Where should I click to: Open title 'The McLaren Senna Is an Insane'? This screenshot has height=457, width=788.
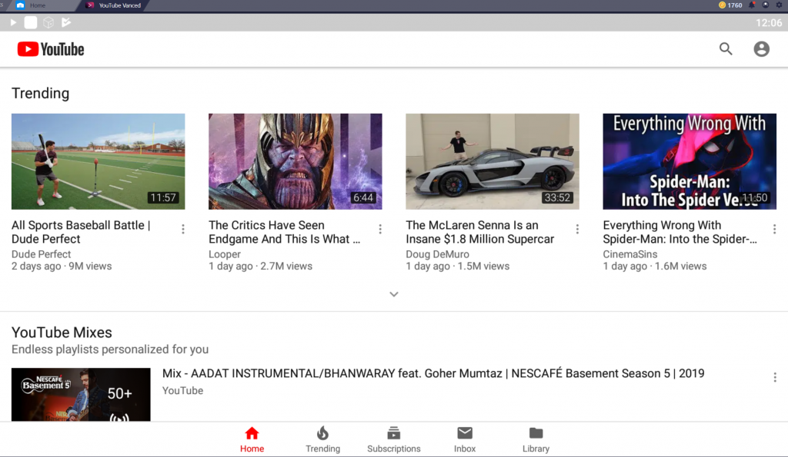click(x=480, y=232)
